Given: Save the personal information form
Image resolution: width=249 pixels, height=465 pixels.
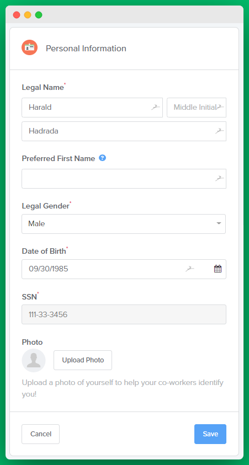Looking at the screenshot, I should pos(210,434).
